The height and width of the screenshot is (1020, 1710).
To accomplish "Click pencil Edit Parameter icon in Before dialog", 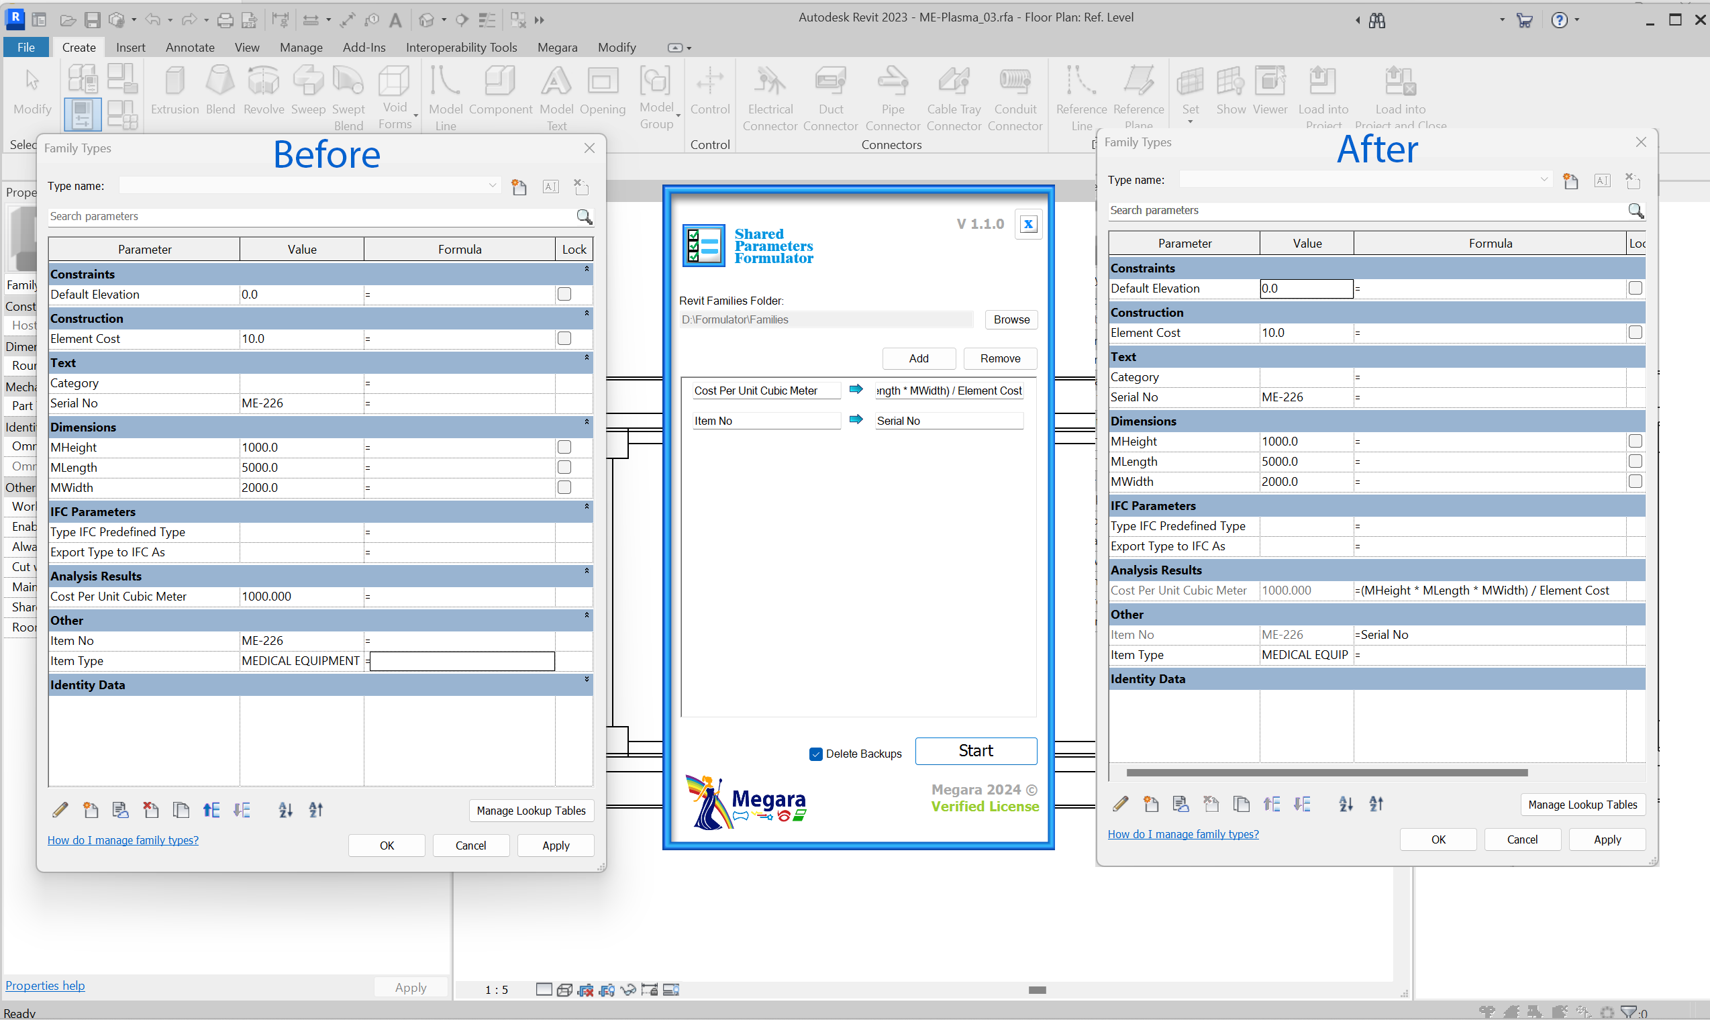I will pos(60,810).
